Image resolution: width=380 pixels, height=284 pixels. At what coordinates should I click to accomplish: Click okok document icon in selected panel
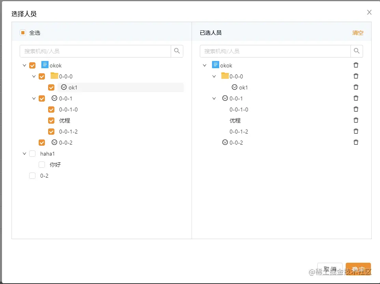[216, 65]
